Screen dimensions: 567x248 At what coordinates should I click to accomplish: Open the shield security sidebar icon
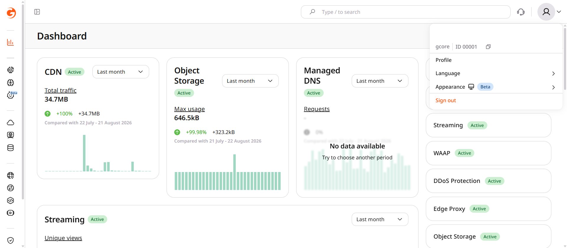point(10,240)
